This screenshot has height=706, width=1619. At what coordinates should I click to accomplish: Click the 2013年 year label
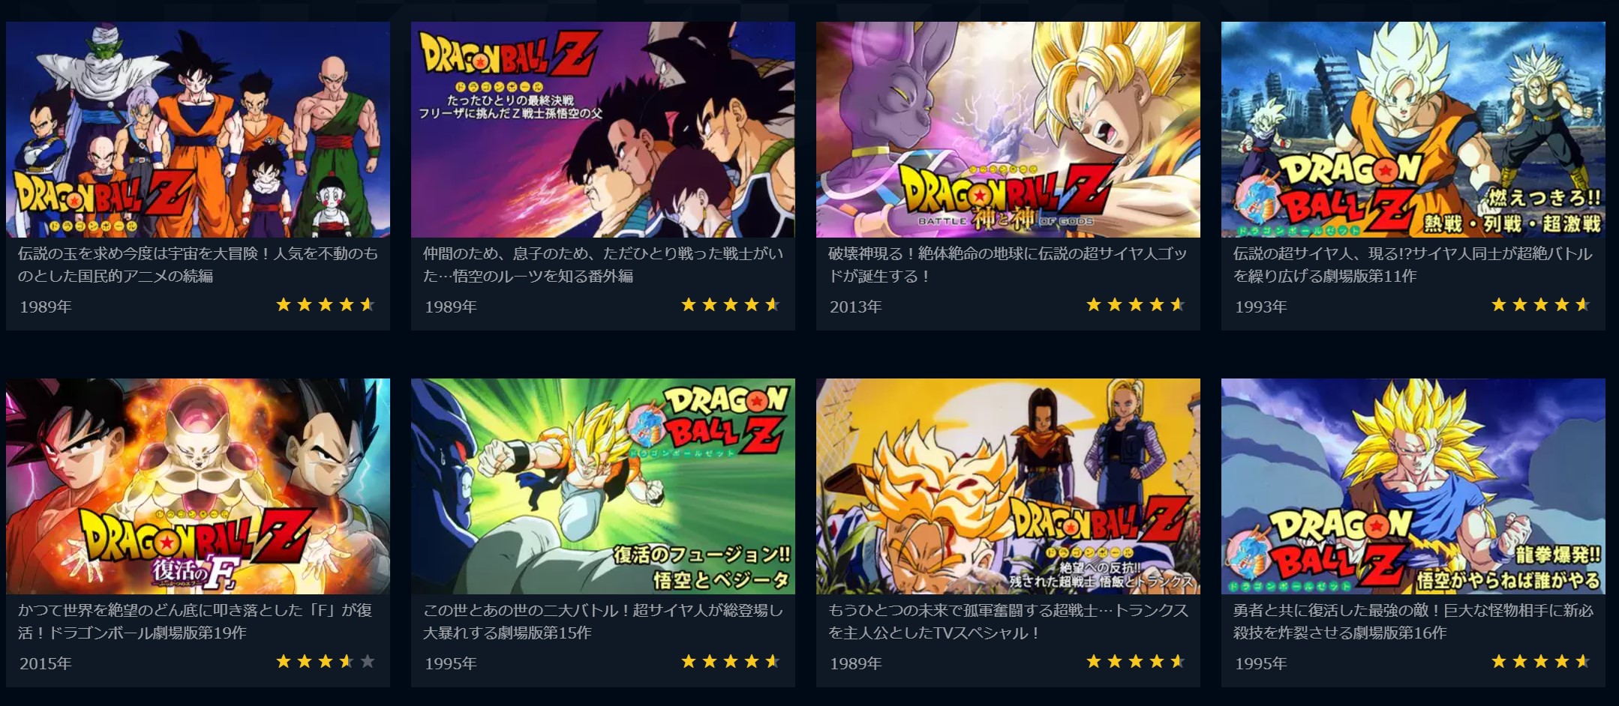coord(856,307)
